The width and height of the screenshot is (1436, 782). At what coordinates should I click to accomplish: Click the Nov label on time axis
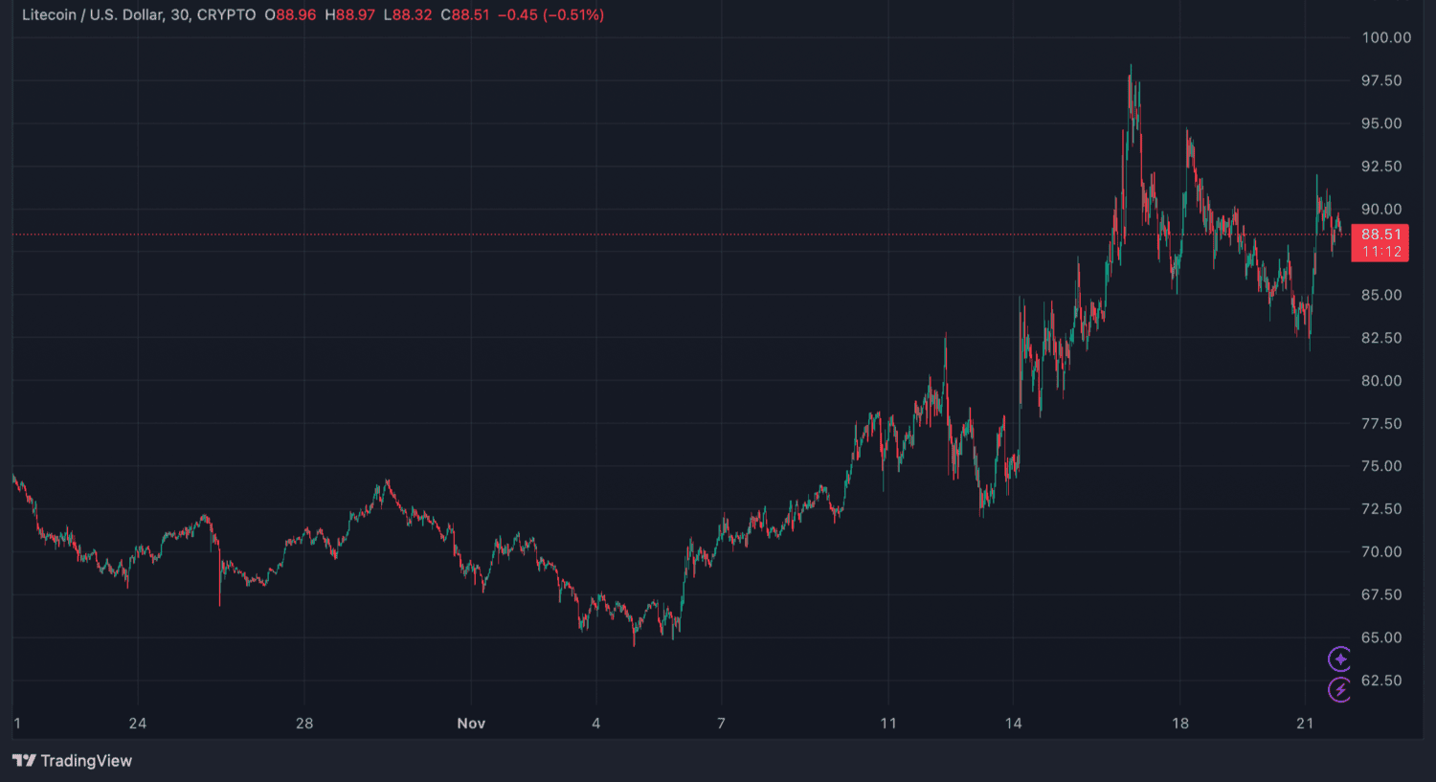pos(471,724)
